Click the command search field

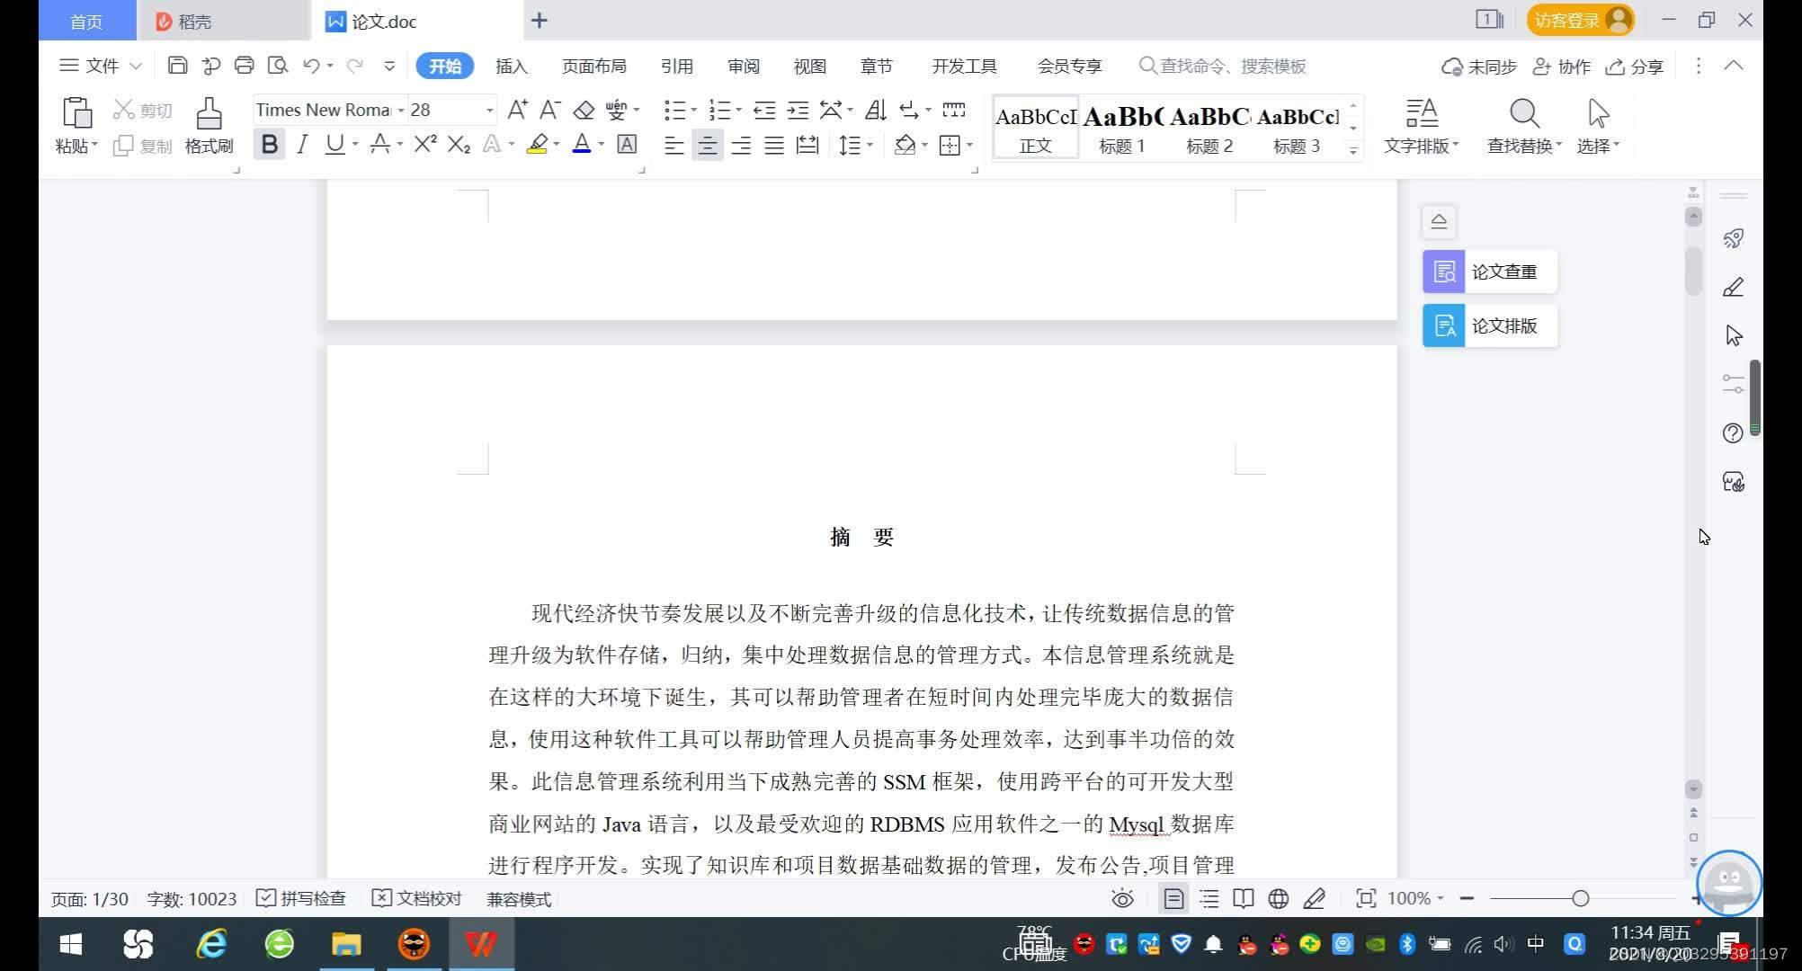(1223, 66)
